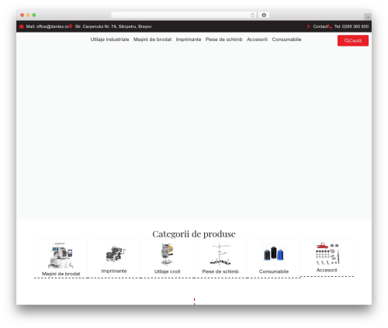Click the browser address bar
Viewport: 388px width, 328px height.
tap(184, 16)
